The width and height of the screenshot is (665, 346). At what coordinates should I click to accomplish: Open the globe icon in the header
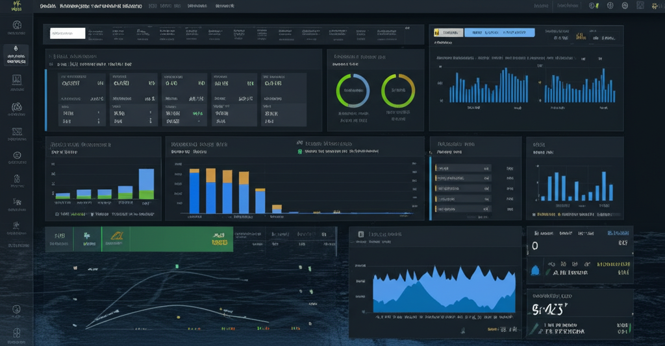click(610, 5)
